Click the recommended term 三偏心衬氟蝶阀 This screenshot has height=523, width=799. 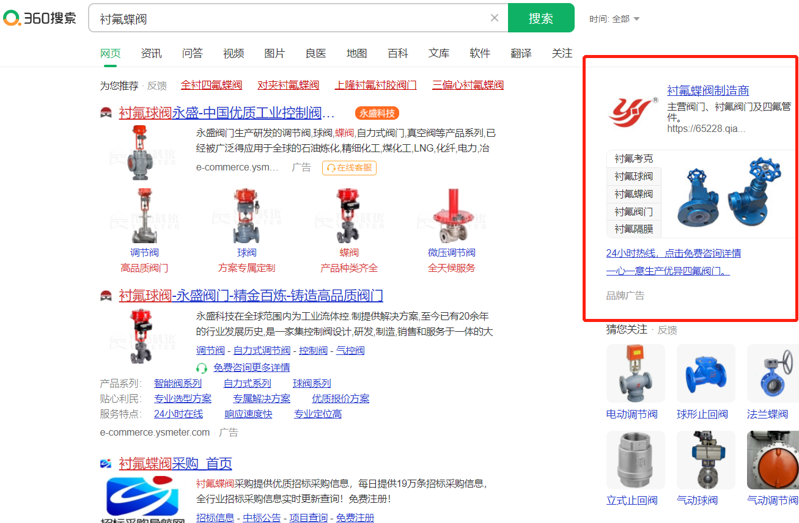click(468, 85)
